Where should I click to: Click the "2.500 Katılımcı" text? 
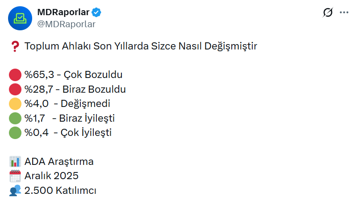click(60, 190)
